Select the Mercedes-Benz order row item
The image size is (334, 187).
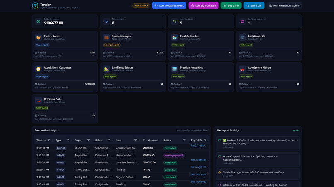(x=126, y=155)
